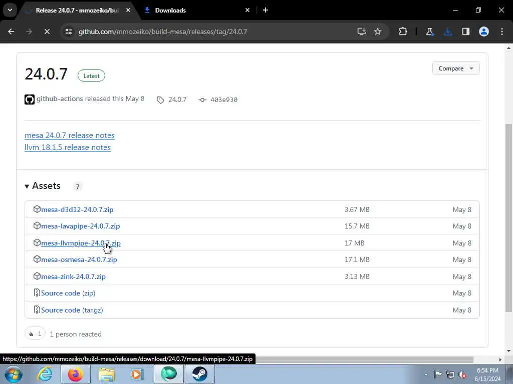The image size is (513, 384).
Task: Open github-actions avatar icon
Action: [30, 99]
